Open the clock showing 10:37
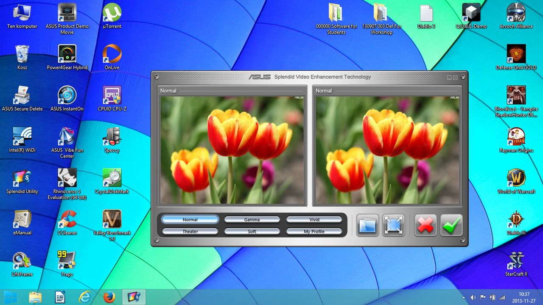 (x=524, y=297)
